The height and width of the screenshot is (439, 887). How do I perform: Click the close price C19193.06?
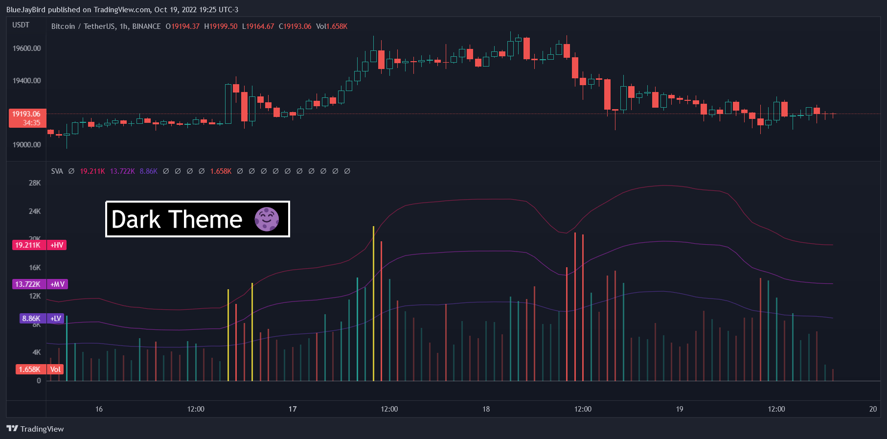point(295,26)
